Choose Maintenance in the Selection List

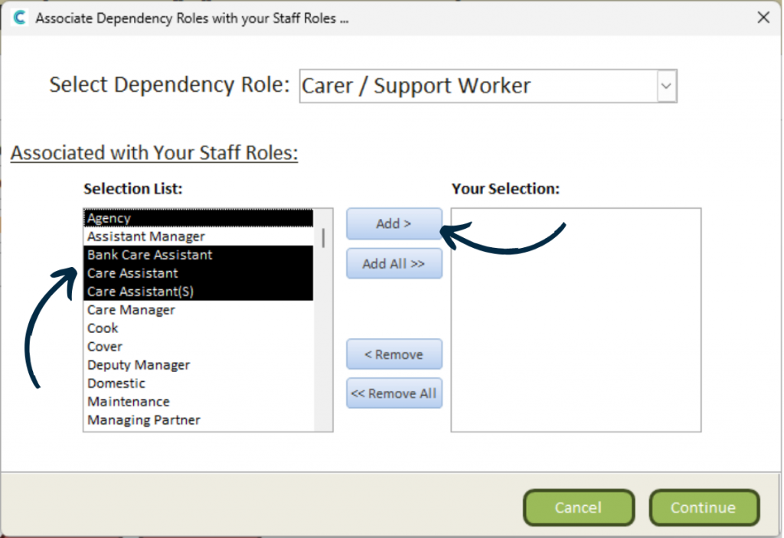click(129, 402)
